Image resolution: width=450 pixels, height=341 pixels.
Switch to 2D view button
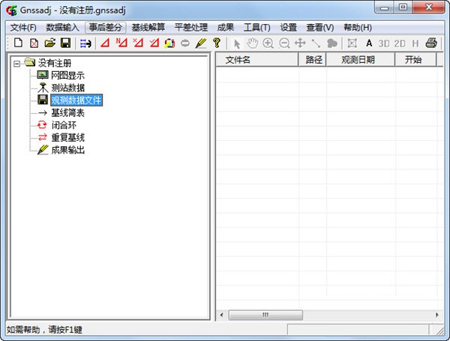(400, 43)
